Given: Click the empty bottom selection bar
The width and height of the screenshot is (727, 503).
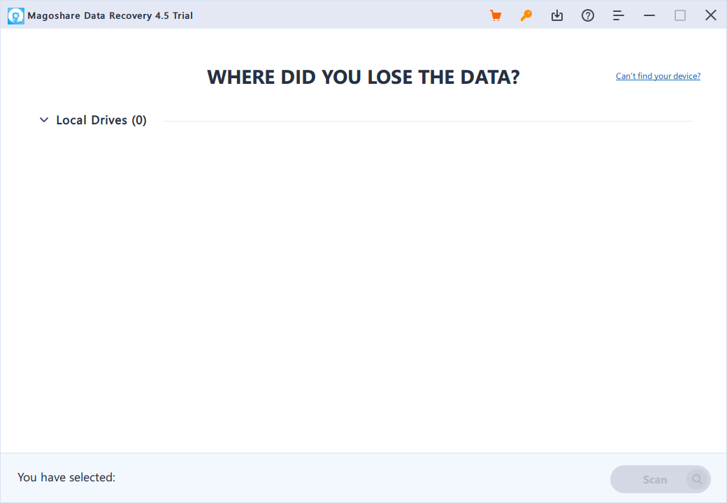Looking at the screenshot, I should (x=361, y=478).
